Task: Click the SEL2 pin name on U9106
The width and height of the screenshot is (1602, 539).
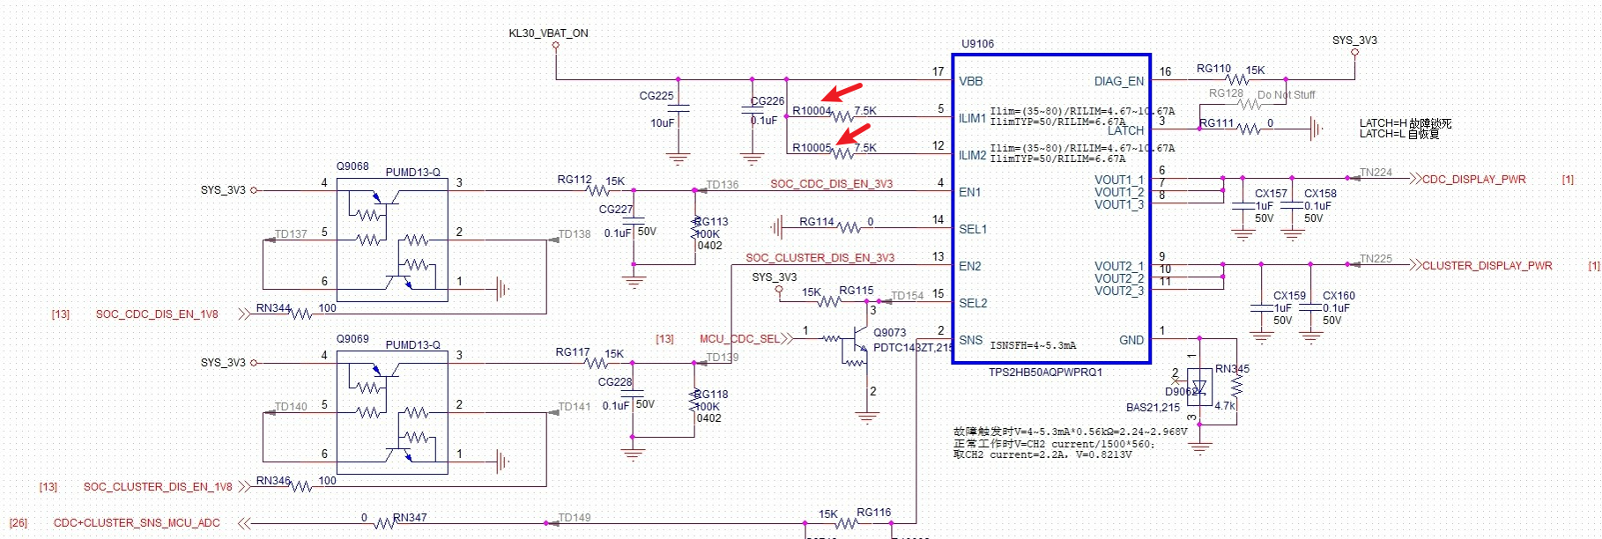Action: (x=973, y=303)
